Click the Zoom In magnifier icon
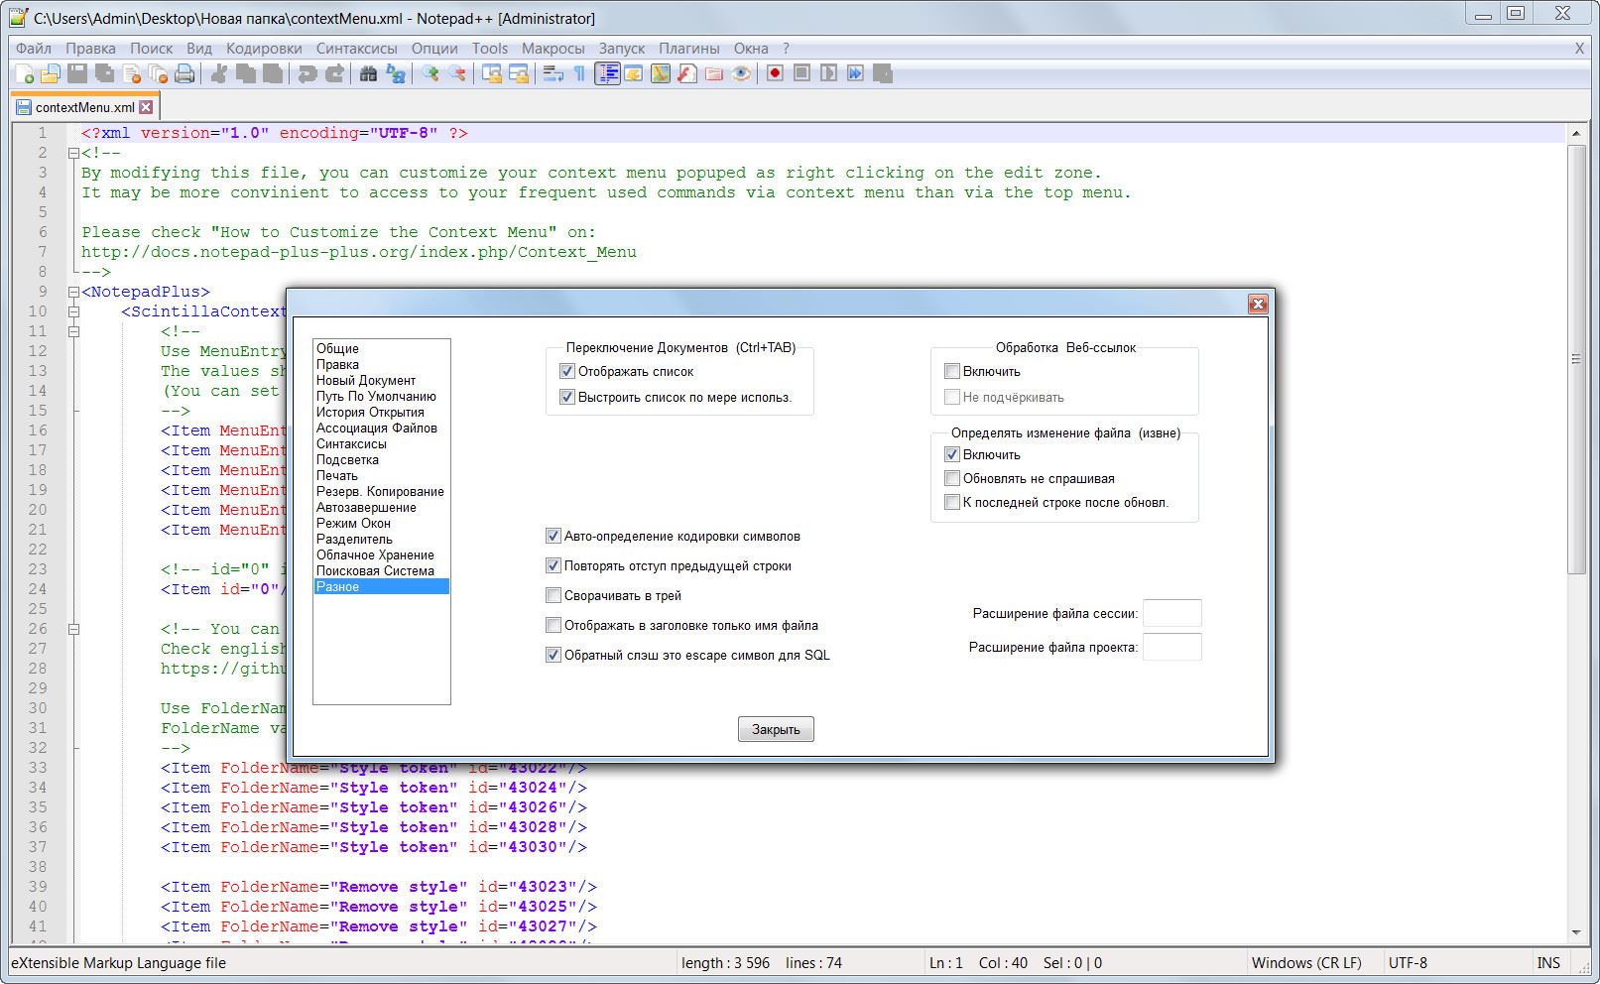Viewport: 1600px width, 984px height. (431, 74)
